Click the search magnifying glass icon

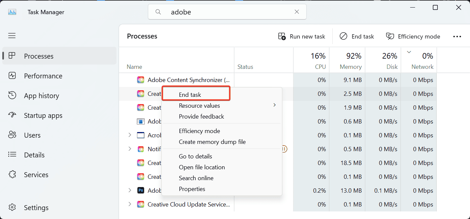158,12
